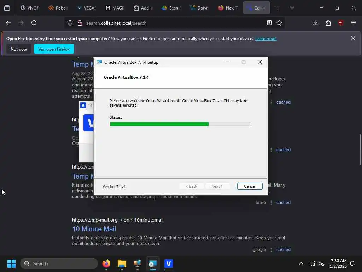Image resolution: width=362 pixels, height=272 pixels.
Task: Open the MAGIX browser tab
Action: tap(115, 8)
